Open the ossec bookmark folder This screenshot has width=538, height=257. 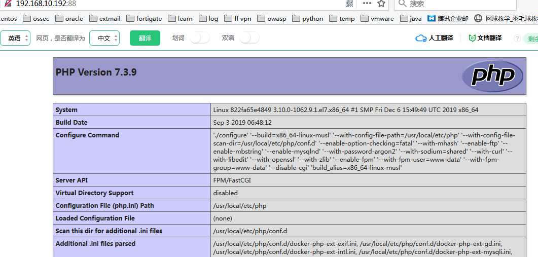pyautogui.click(x=36, y=19)
